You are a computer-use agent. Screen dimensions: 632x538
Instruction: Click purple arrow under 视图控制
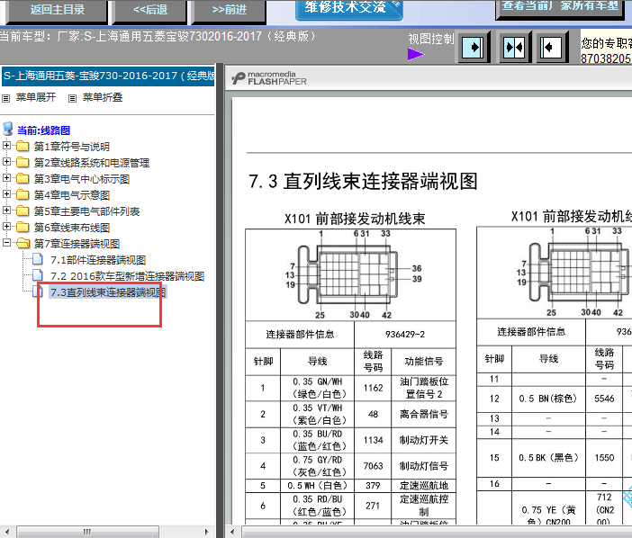coord(416,54)
